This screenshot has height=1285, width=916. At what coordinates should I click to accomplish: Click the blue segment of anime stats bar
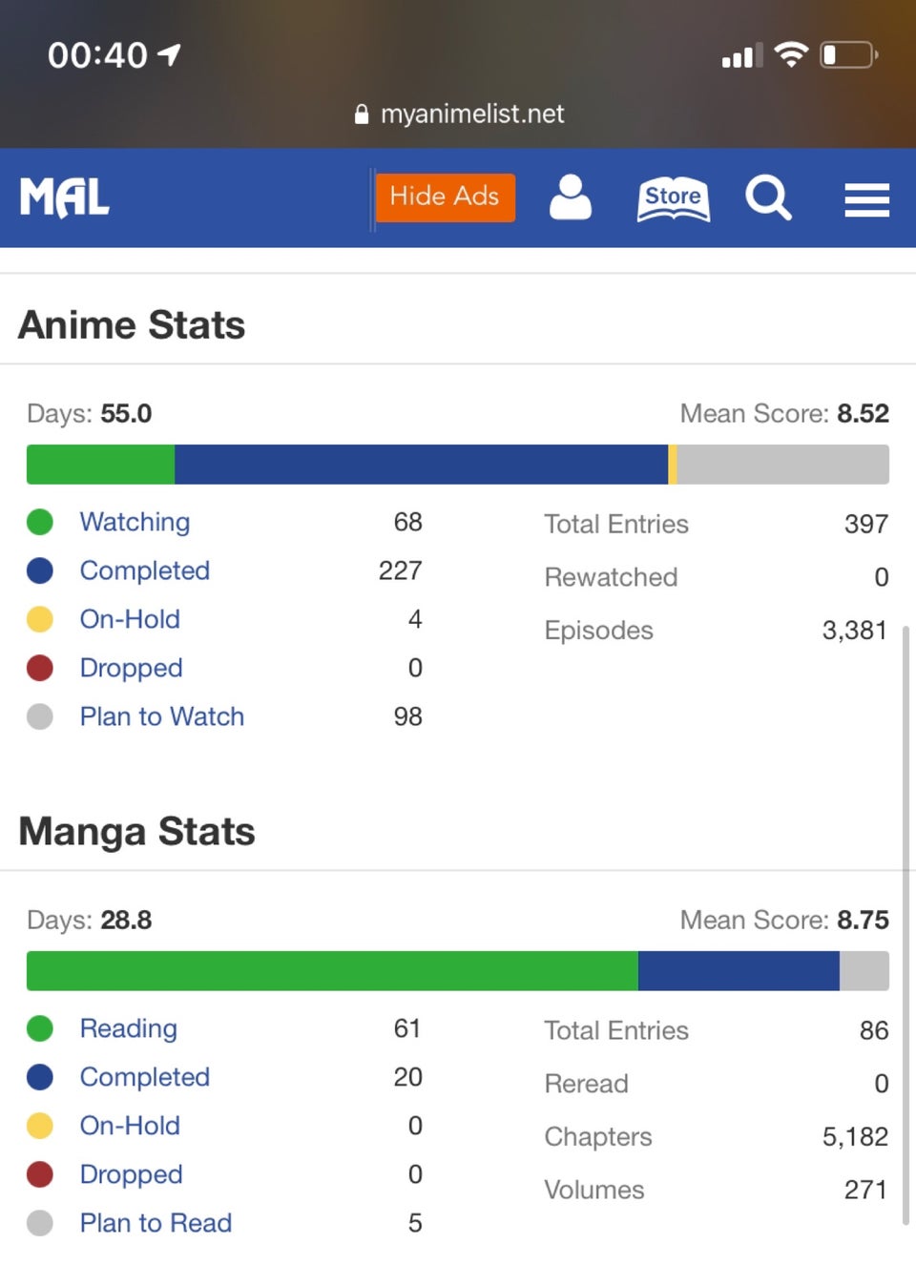421,465
